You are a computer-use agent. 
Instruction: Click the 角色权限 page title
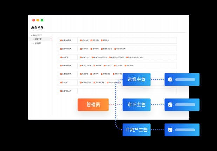[x=37, y=28]
